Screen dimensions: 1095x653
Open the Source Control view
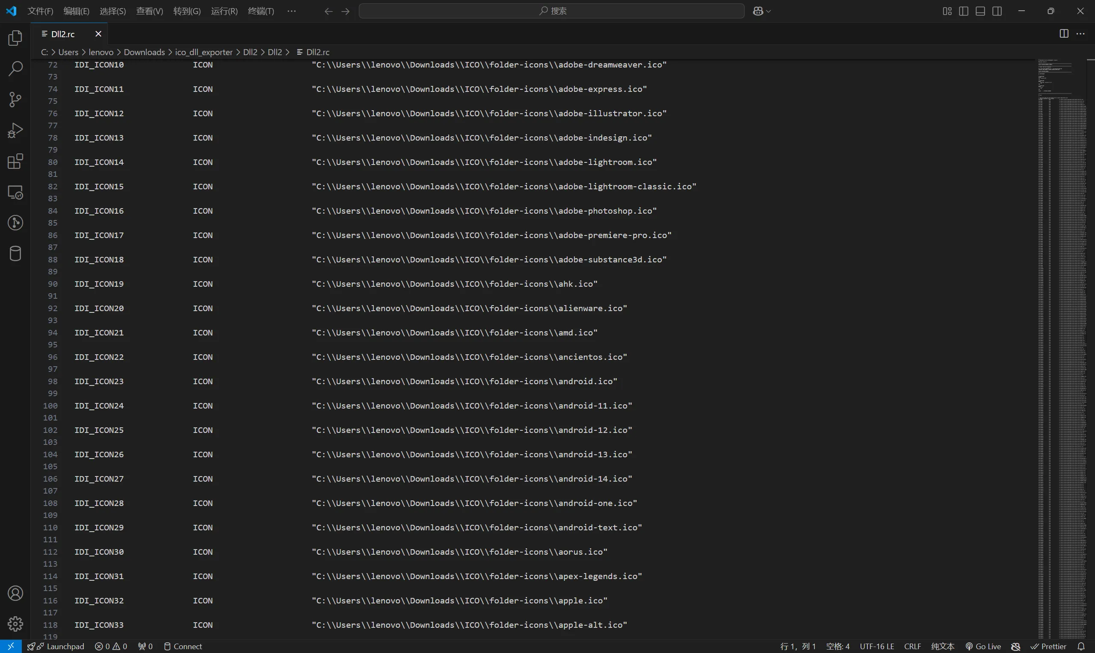point(15,100)
